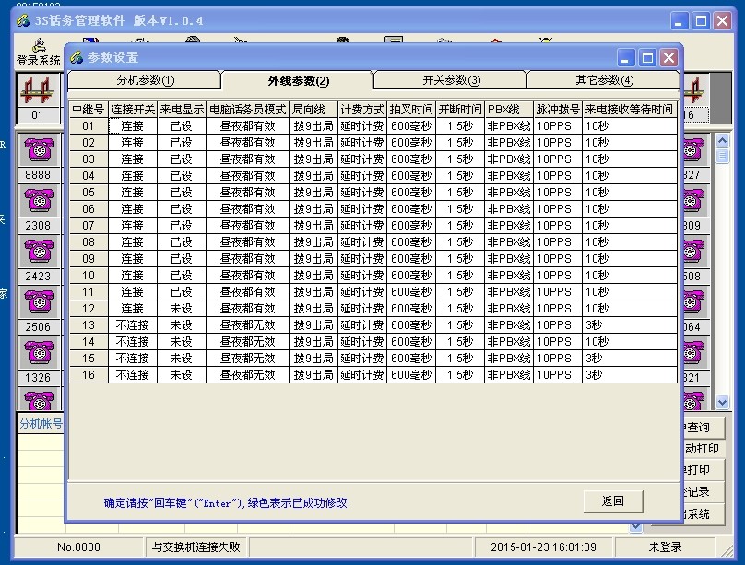Toggle 连接开关 cell for trunk 13
The width and height of the screenshot is (745, 565).
click(x=132, y=325)
